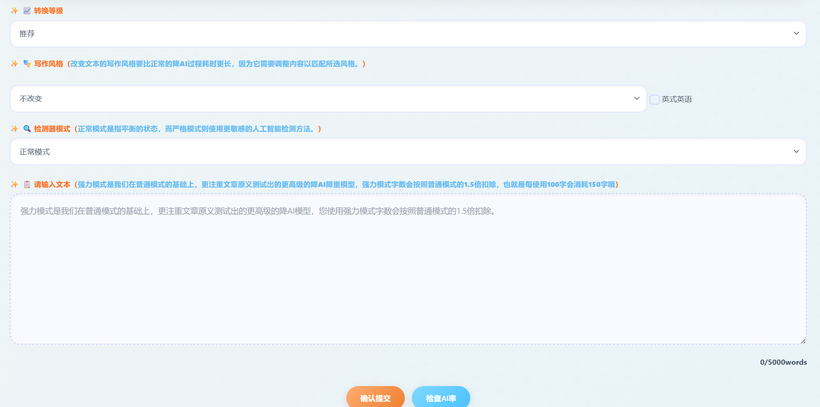Screen dimensions: 820x407
Task: Click the magnifier icon beside 检测器模式
Action: click(26, 129)
